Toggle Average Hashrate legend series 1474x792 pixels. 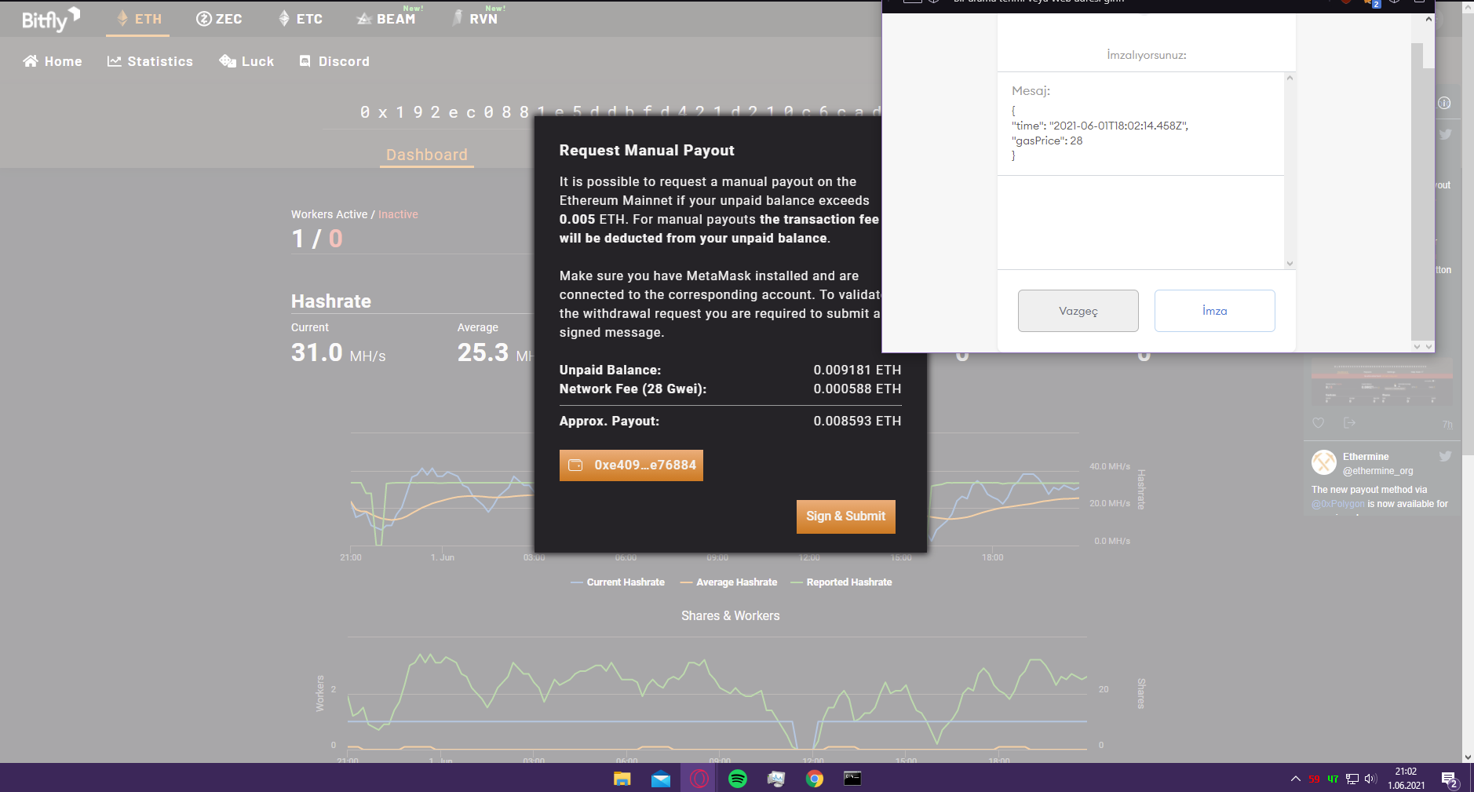728,582
